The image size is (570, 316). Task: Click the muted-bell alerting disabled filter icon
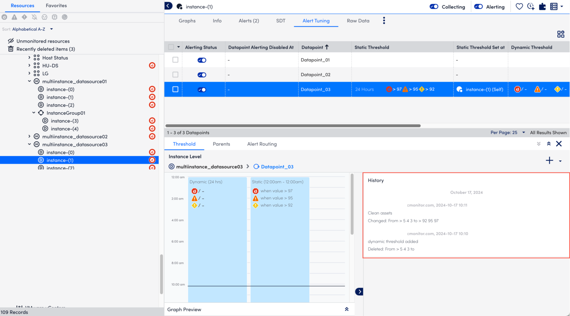click(34, 17)
